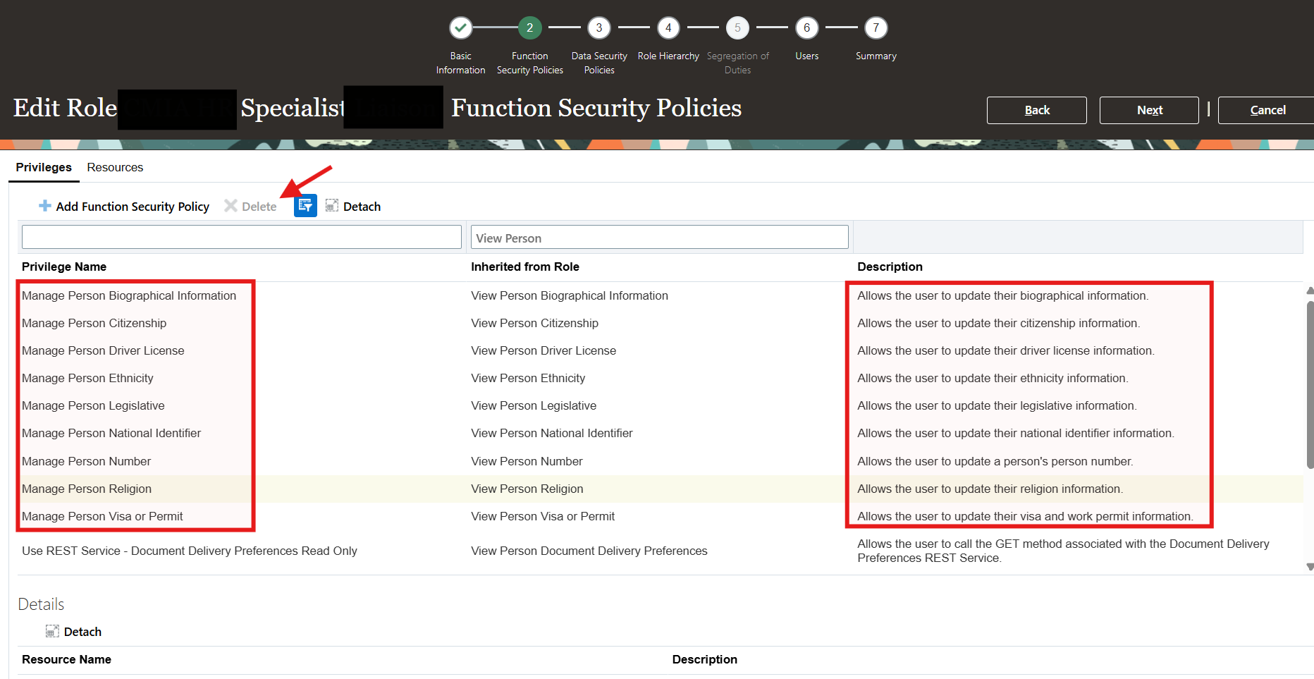Click the Inherited from Role filter field
The width and height of the screenshot is (1314, 679).
pos(660,237)
